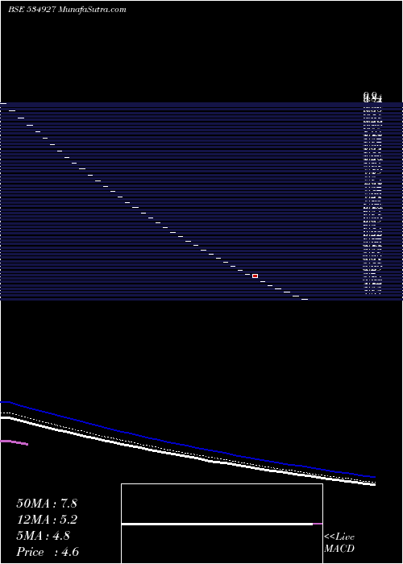Click the short magenta line segment at left
The width and height of the screenshot is (403, 564).
(x=14, y=442)
